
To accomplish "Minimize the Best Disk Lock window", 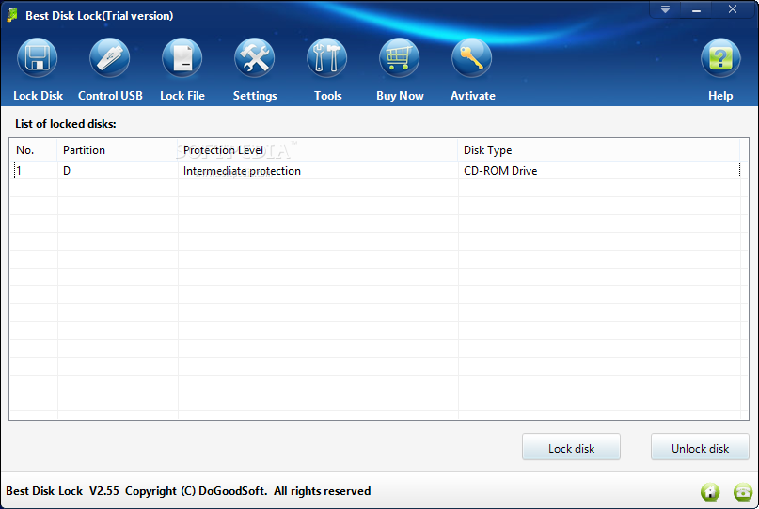I will (x=697, y=9).
